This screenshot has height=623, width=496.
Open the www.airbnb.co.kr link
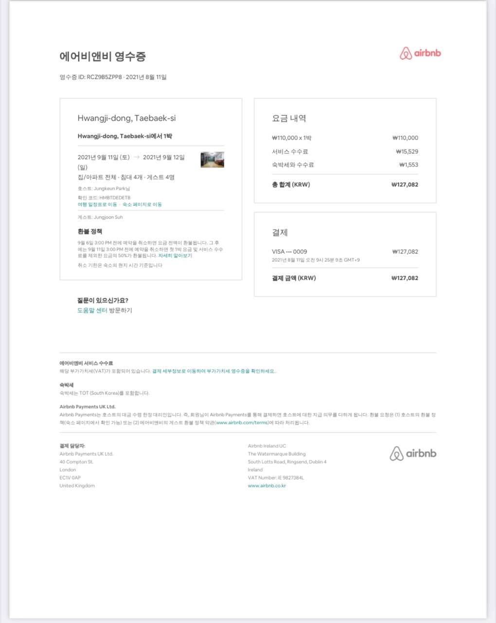click(266, 486)
